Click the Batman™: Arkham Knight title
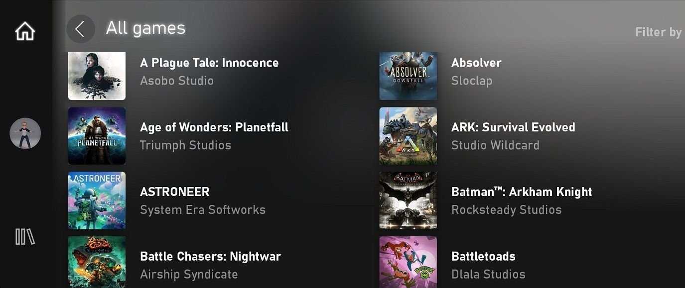 click(x=522, y=192)
